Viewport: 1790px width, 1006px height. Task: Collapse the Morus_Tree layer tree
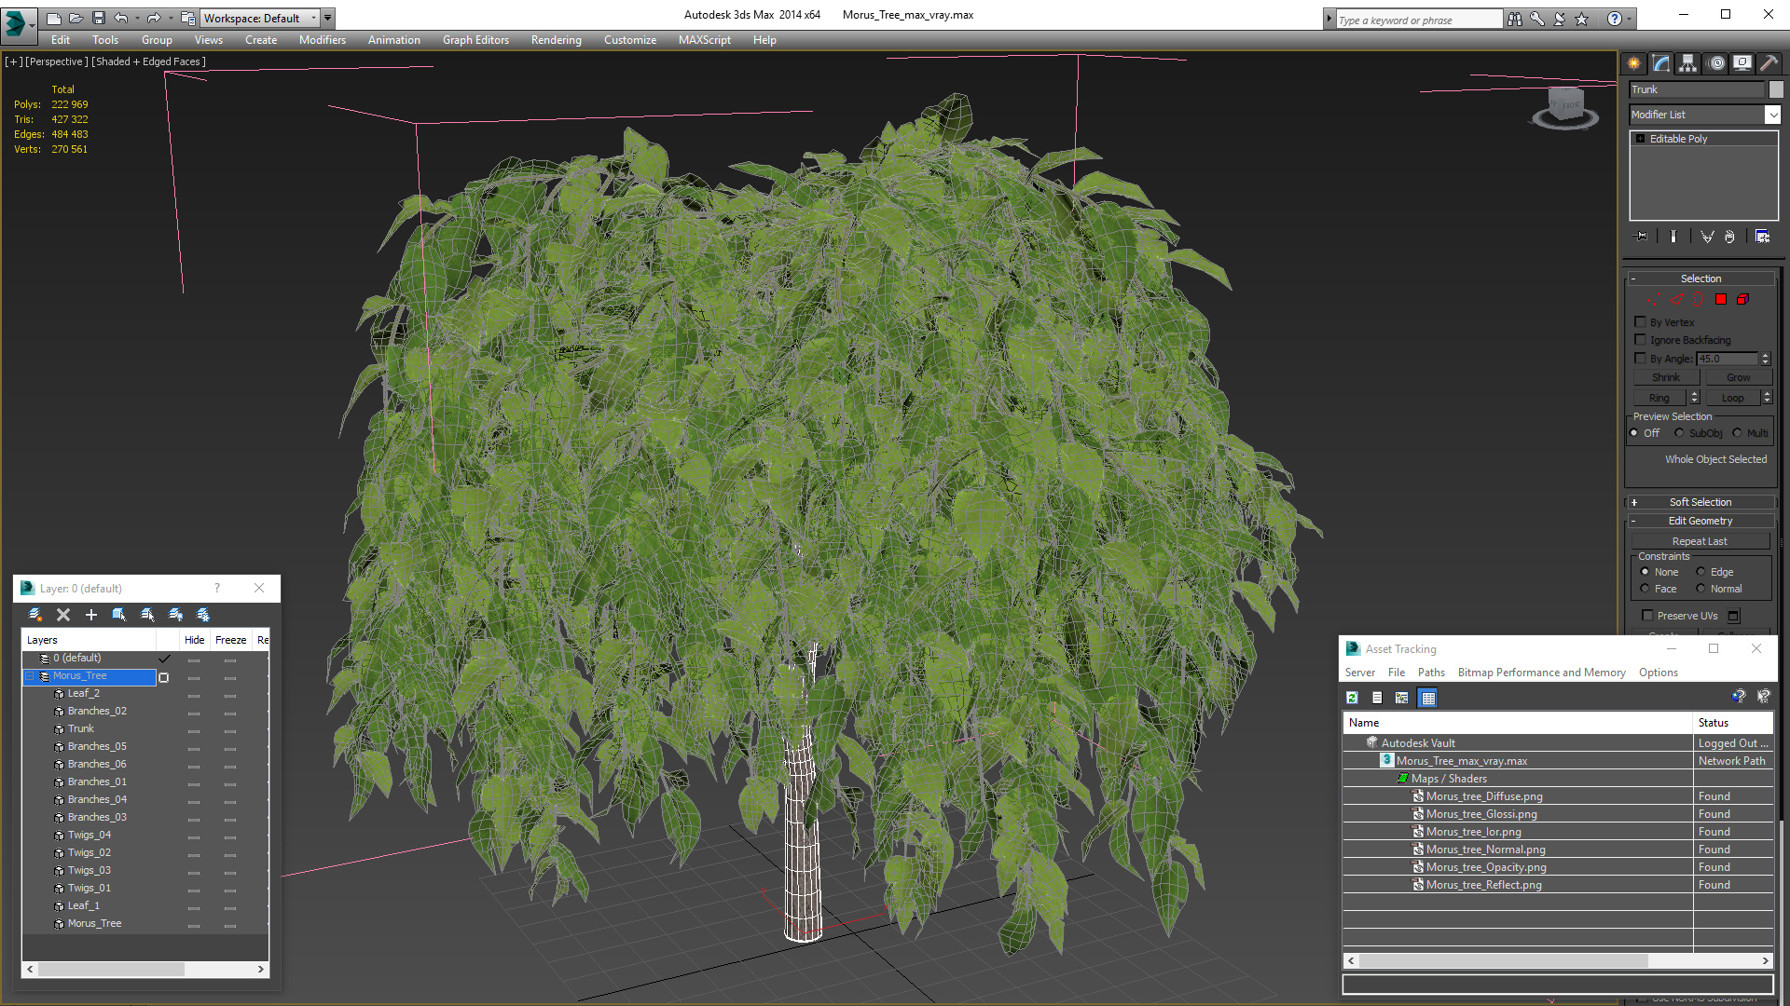(30, 676)
